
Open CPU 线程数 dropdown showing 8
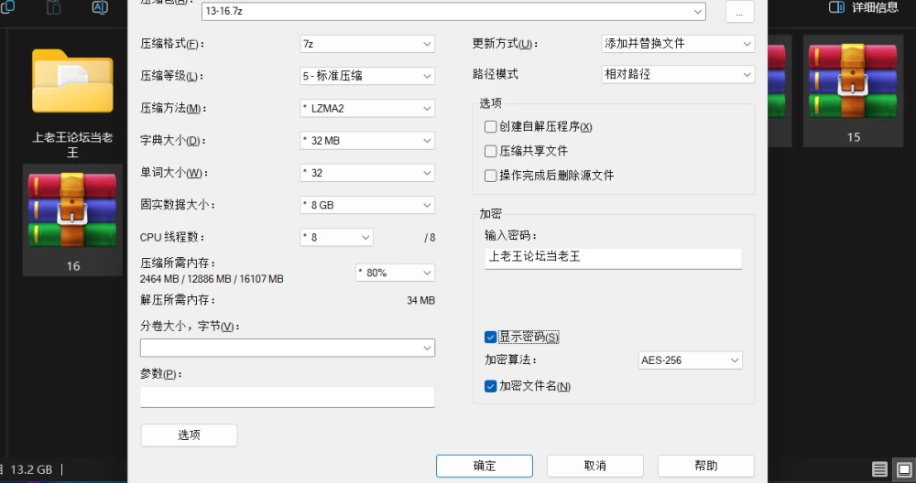pyautogui.click(x=336, y=238)
